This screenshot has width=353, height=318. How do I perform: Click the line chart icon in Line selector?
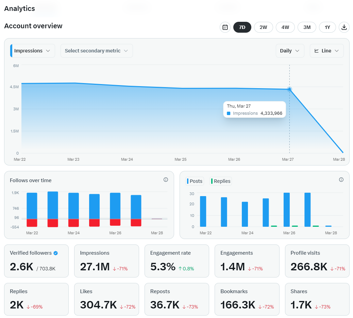pyautogui.click(x=316, y=51)
